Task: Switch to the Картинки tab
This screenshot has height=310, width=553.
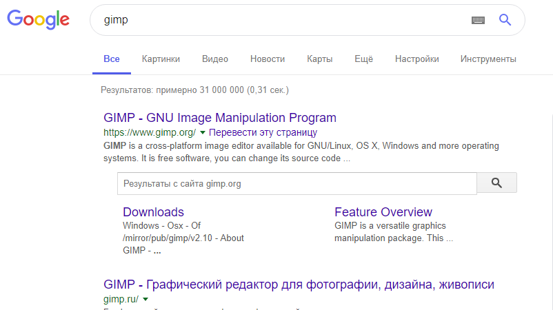Action: [x=161, y=59]
